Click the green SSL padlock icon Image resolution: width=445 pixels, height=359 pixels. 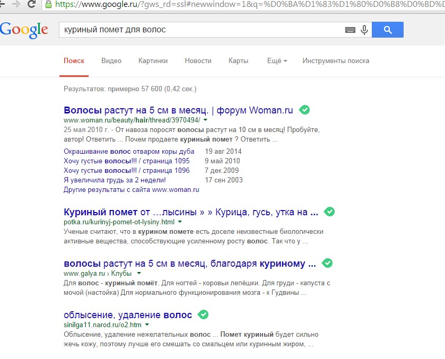click(48, 4)
